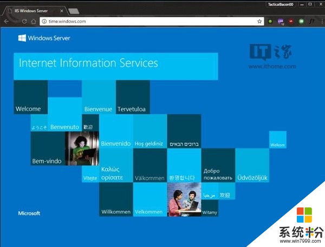Close the IIS Windows Server tab
The image size is (325, 247).
(62, 11)
